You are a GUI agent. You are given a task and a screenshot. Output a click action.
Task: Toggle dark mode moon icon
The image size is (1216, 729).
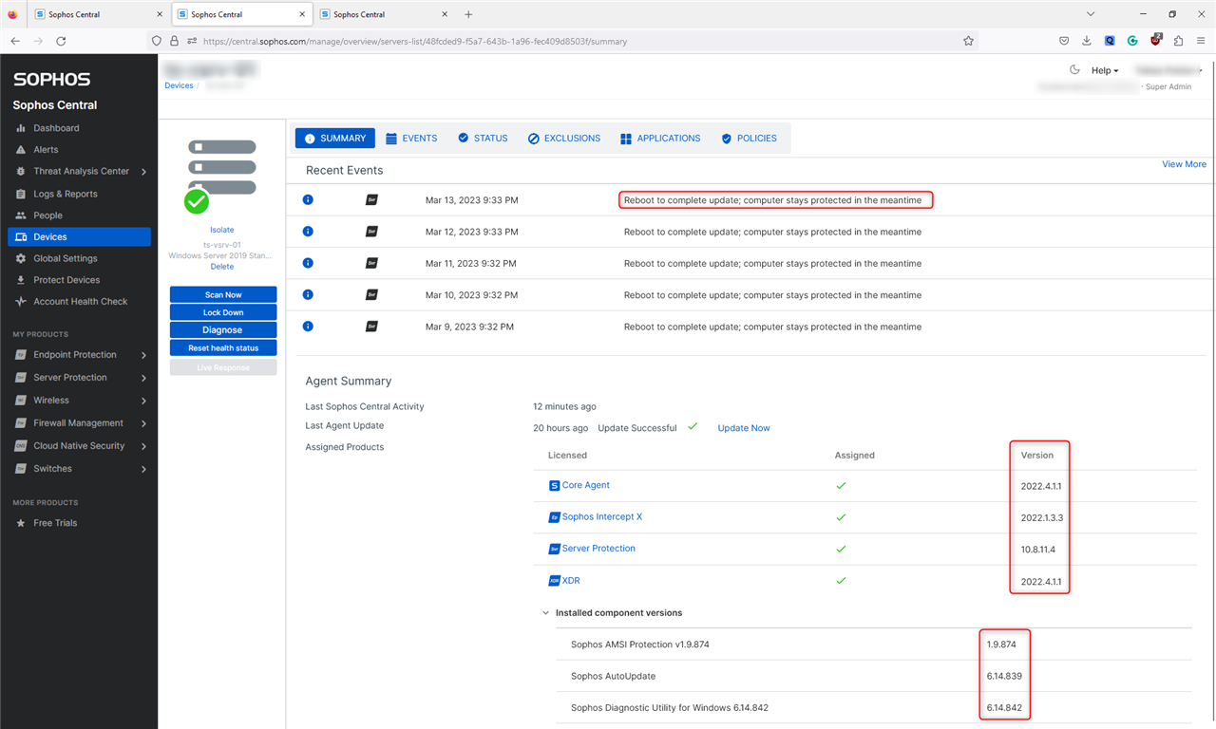1074,70
